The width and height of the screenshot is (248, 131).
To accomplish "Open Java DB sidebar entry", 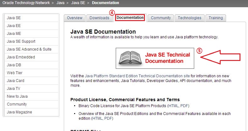I will coord(14,65).
